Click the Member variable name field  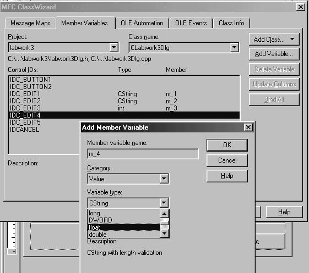pos(143,154)
